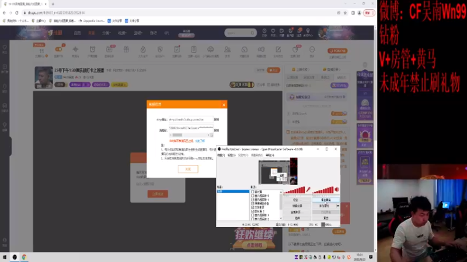467x262 pixels.
Task: Click the lightbulb icon in left sidebar
Action: click(x=5, y=125)
